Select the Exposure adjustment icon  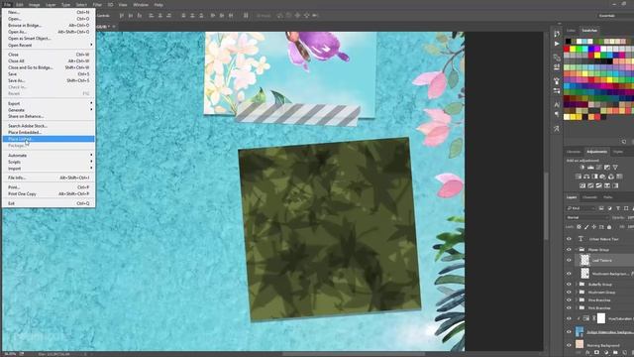(607, 168)
